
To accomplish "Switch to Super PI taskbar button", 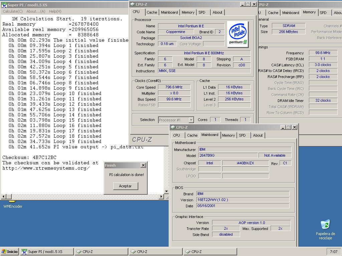I will [x=47, y=252].
